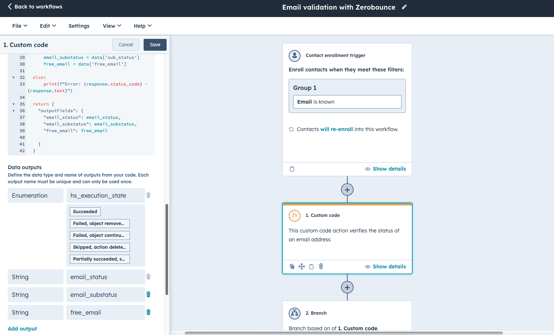
Task: Move the Custom code action
Action: [302, 267]
